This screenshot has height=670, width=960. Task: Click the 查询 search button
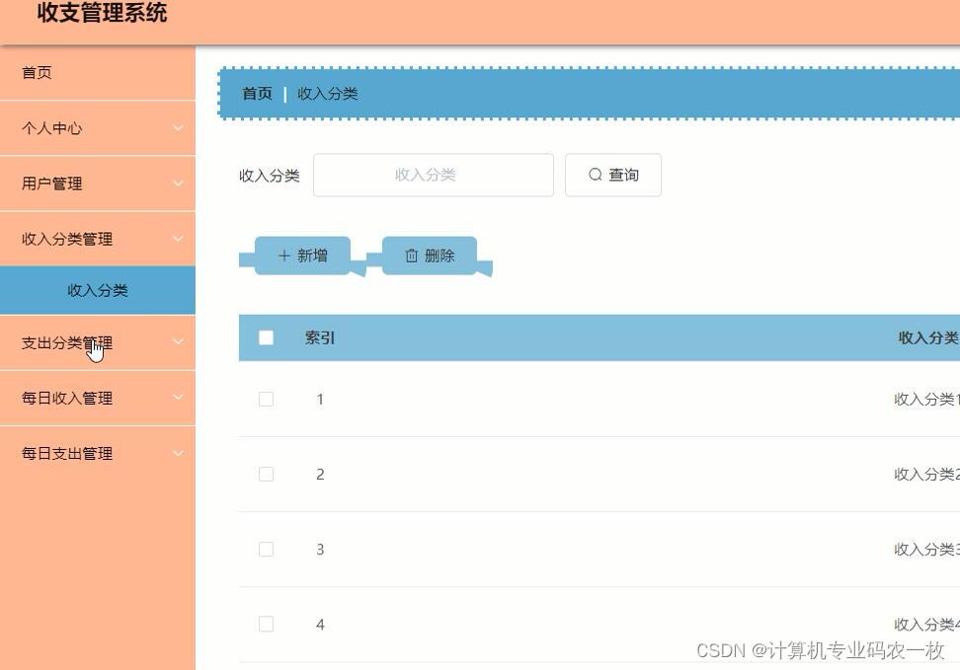tap(612, 175)
